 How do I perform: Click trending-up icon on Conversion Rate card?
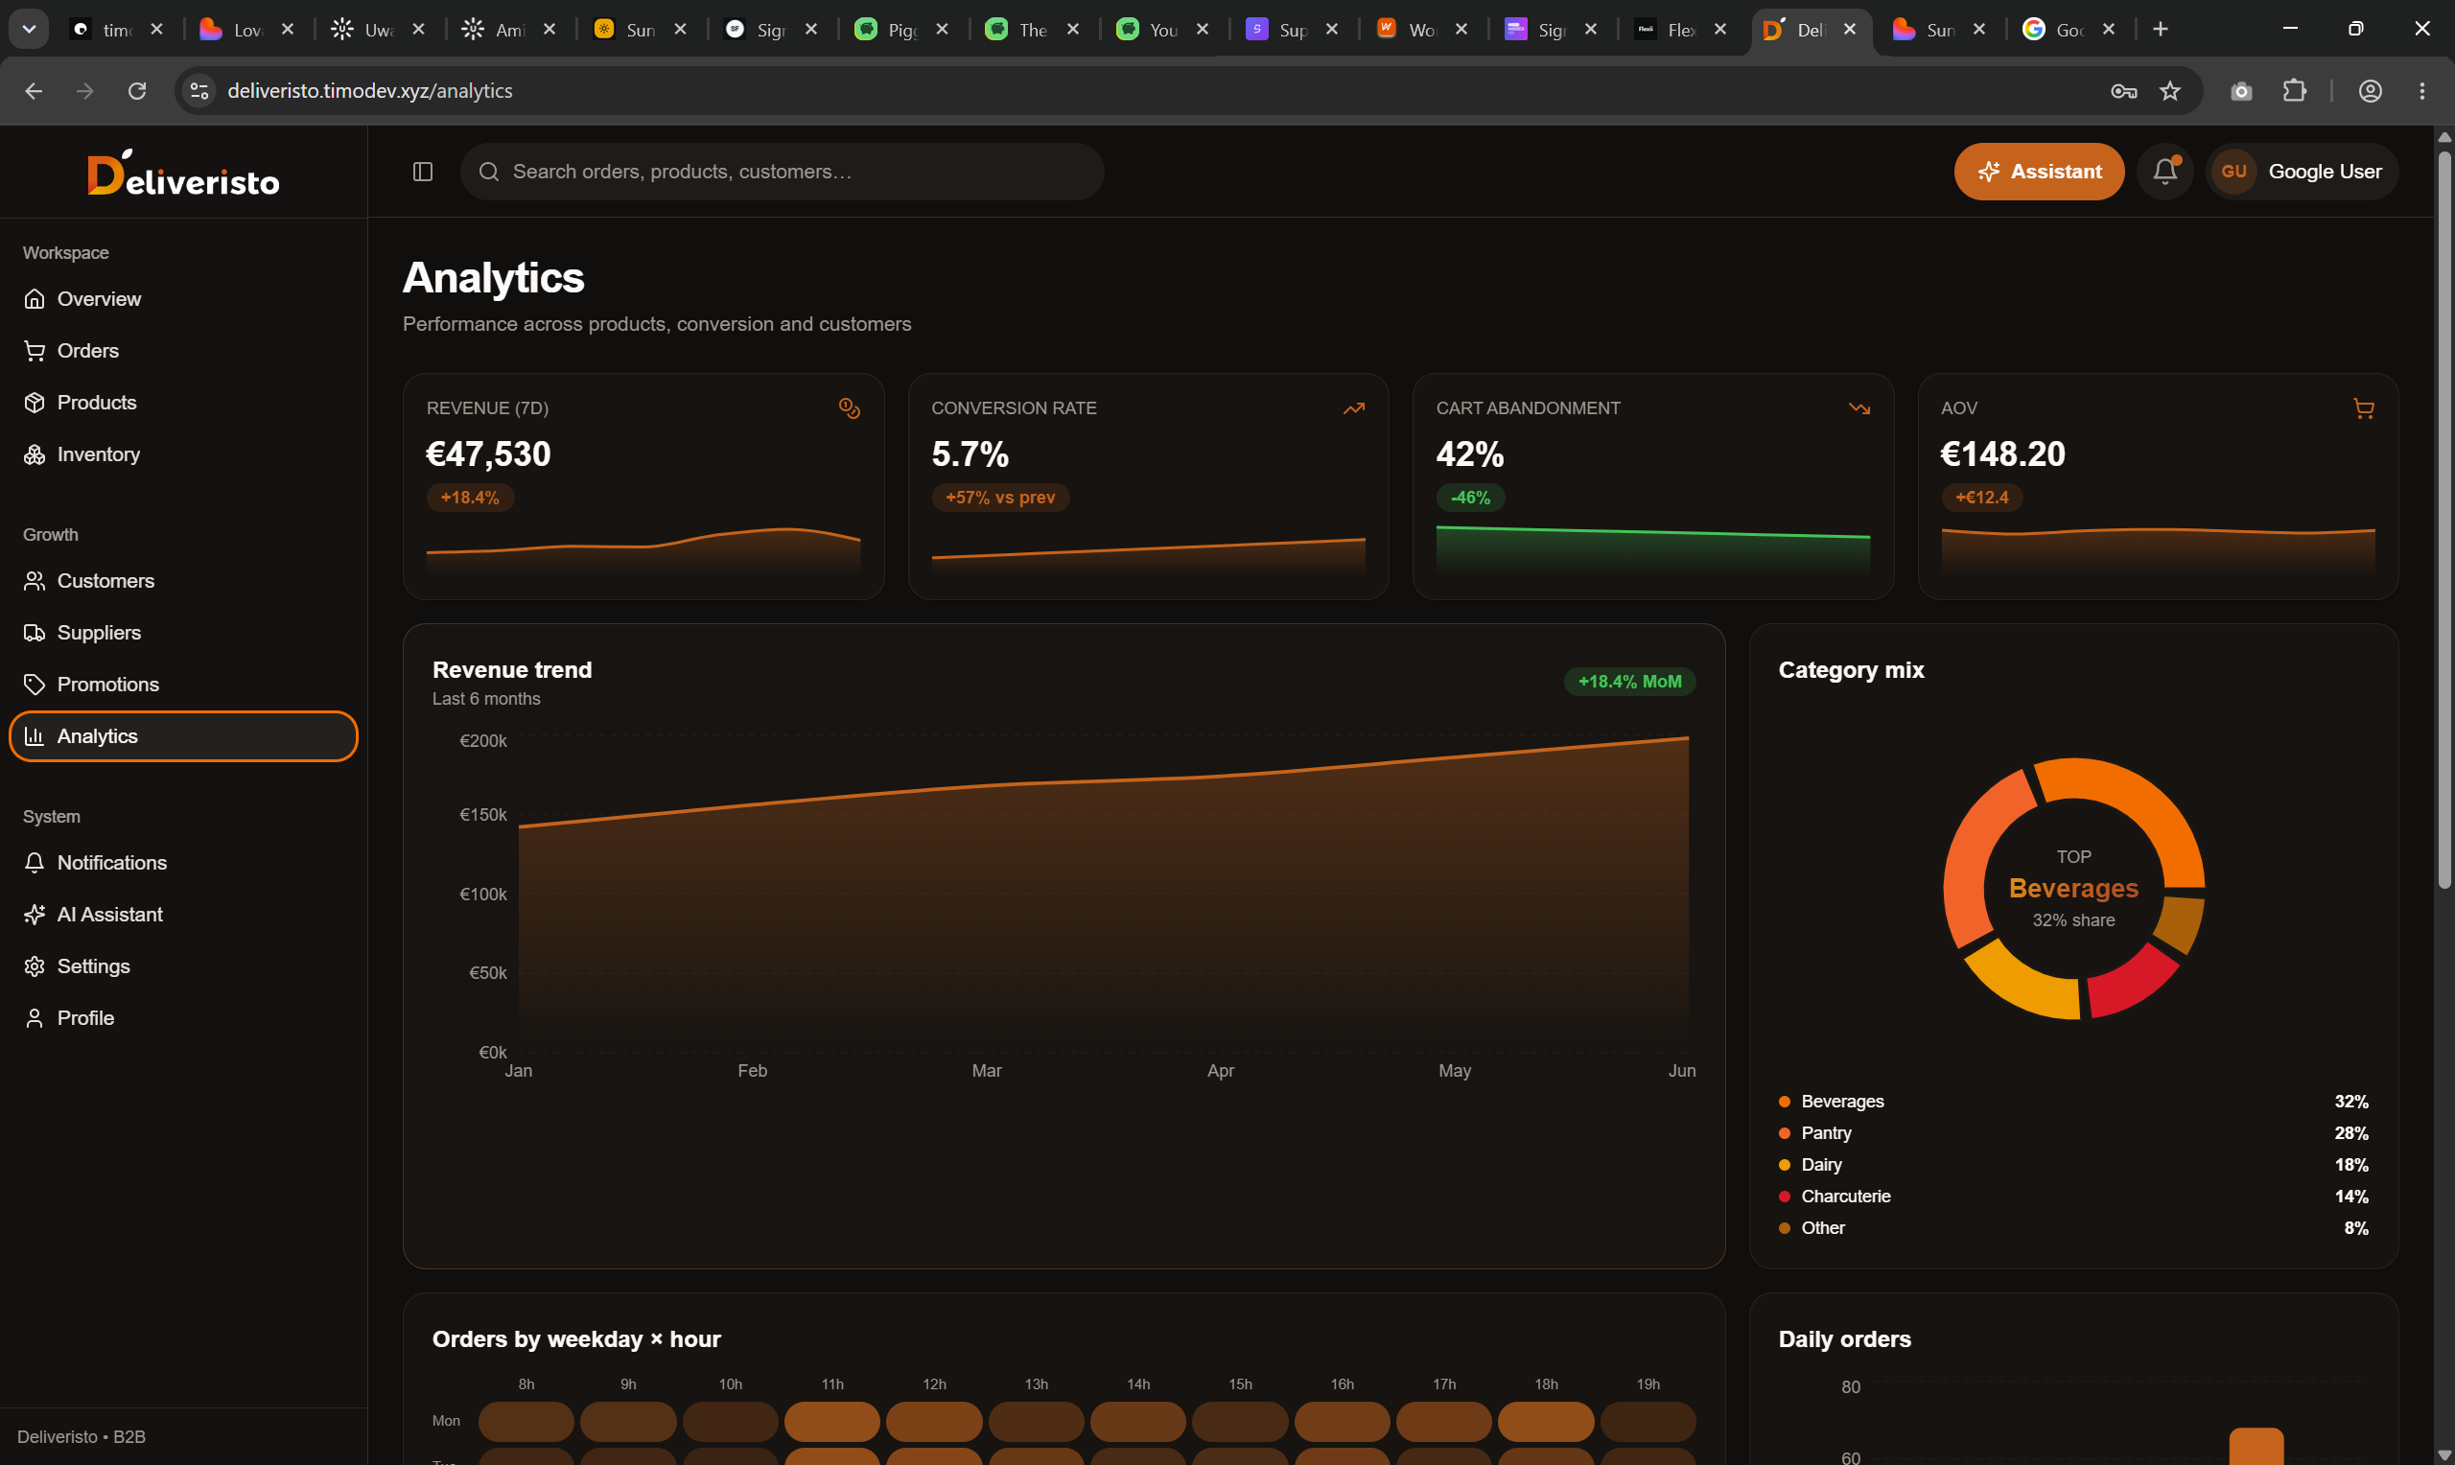[1353, 408]
